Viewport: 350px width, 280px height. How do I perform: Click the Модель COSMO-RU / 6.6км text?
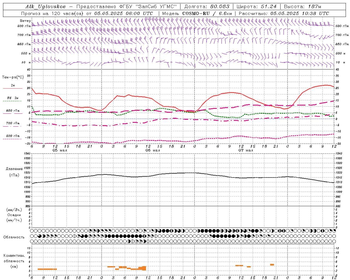click(197, 13)
